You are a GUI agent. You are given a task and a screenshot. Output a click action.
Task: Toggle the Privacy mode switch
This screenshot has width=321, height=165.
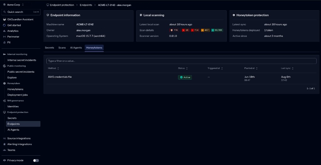[36, 161]
